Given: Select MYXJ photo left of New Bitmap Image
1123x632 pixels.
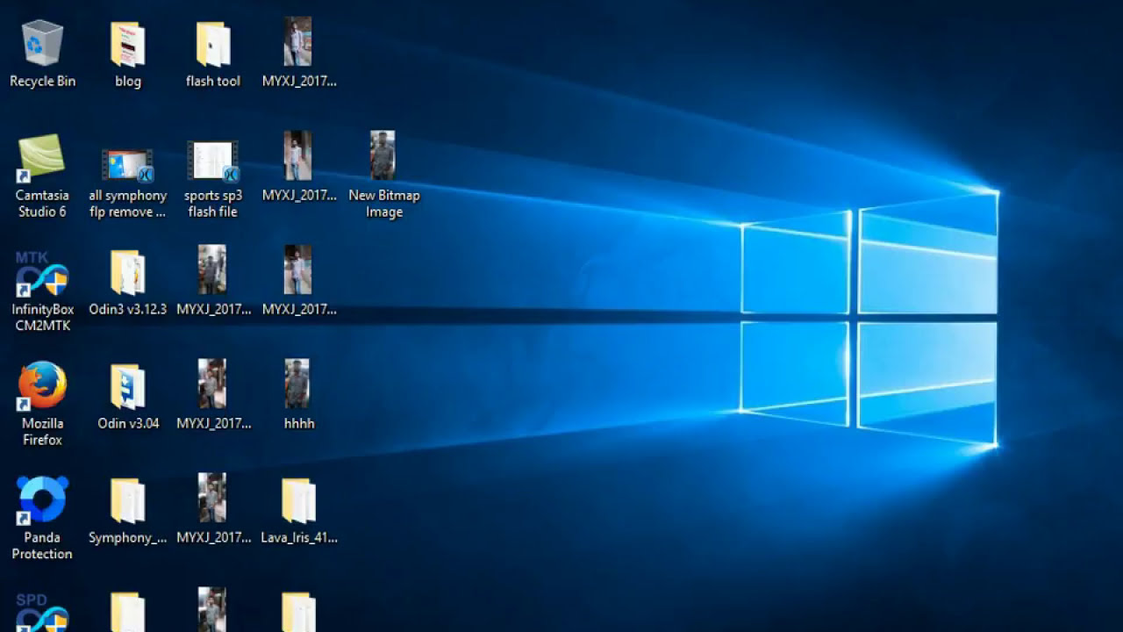Looking at the screenshot, I should pyautogui.click(x=298, y=155).
